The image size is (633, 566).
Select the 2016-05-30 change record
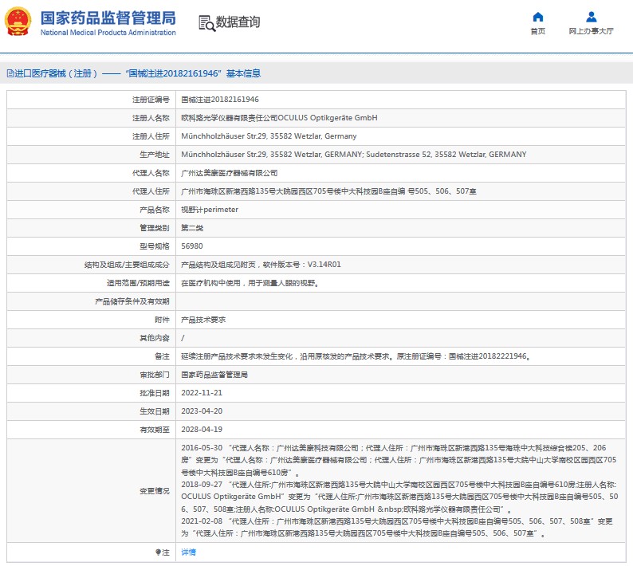click(x=399, y=460)
